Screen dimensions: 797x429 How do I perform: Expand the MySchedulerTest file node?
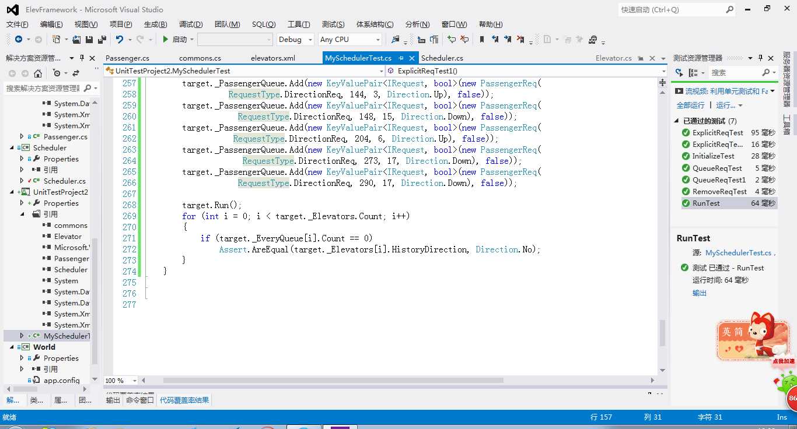coord(22,336)
